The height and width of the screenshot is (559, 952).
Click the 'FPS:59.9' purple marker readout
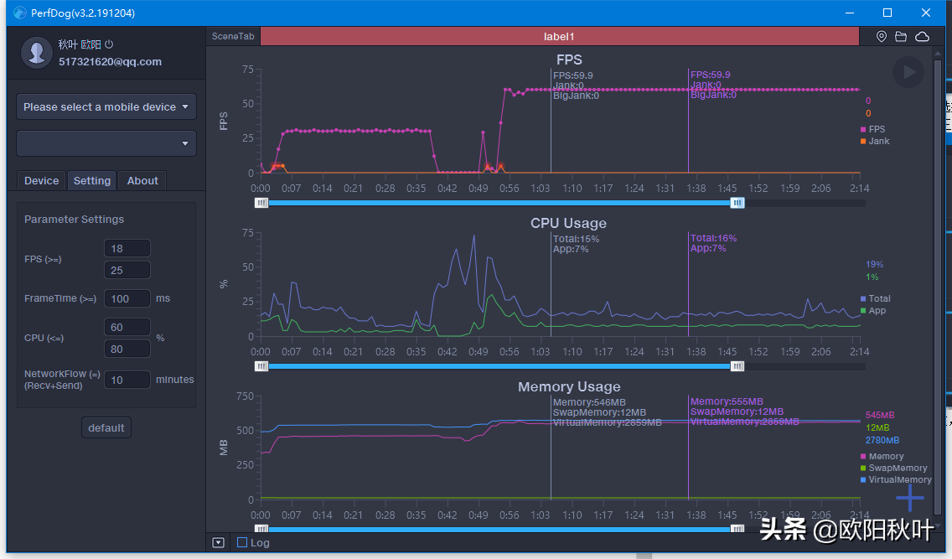coord(711,75)
